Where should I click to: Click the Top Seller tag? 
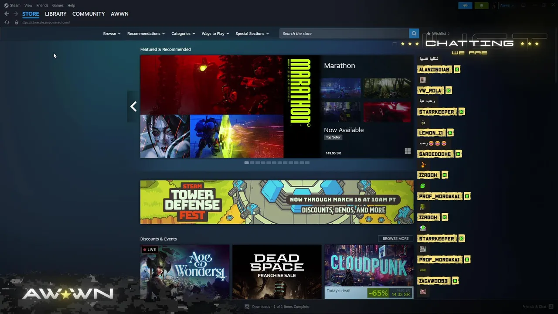click(x=333, y=137)
